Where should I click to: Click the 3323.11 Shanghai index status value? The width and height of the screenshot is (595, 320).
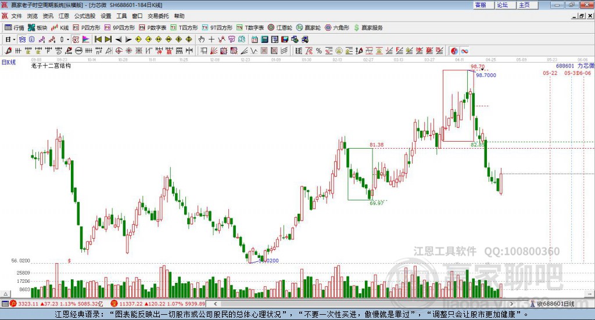coord(28,304)
